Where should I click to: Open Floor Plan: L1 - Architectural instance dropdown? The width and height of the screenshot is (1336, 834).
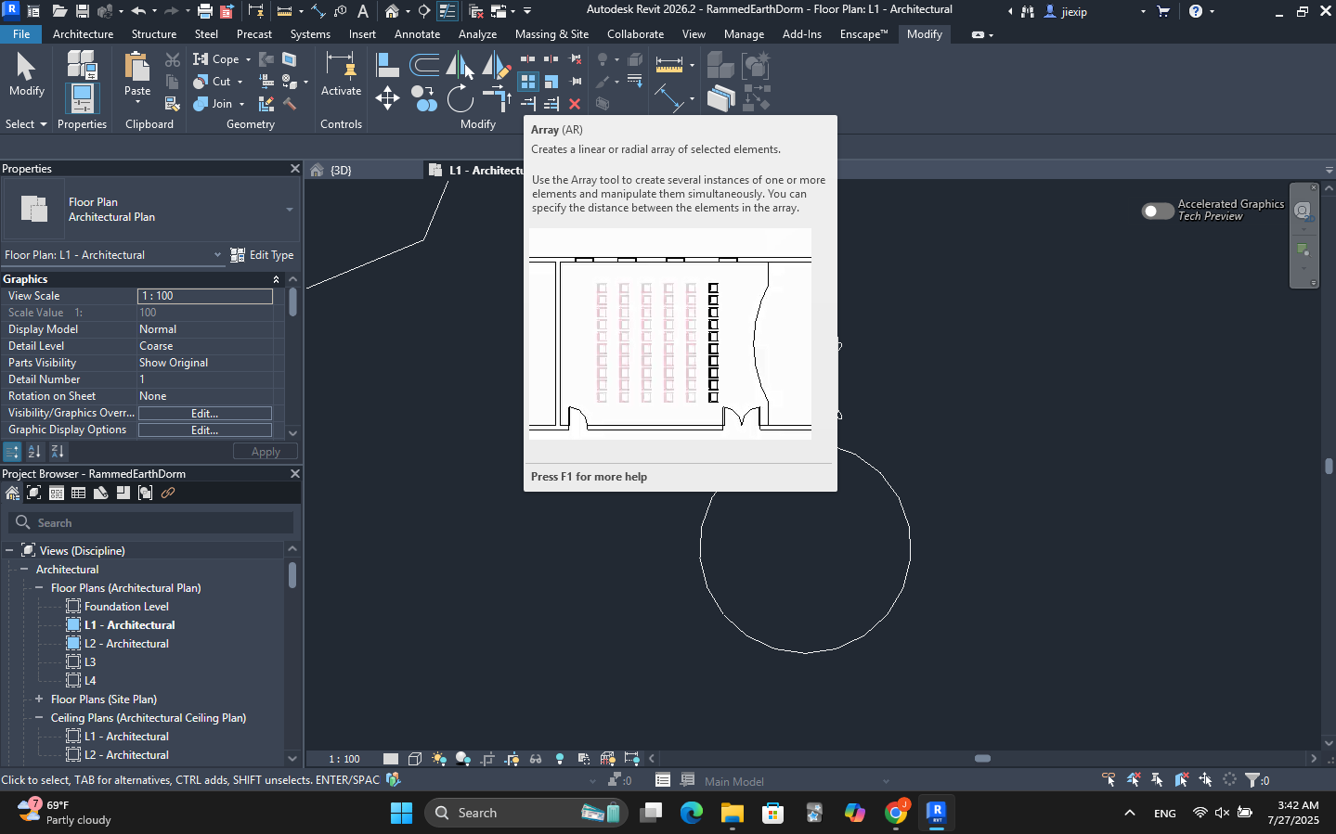coord(113,255)
